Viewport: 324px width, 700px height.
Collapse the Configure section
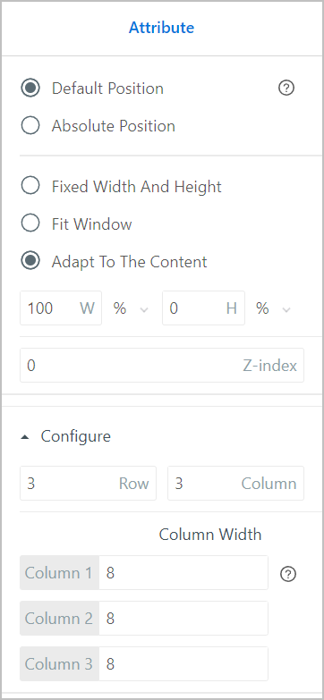[x=25, y=437]
